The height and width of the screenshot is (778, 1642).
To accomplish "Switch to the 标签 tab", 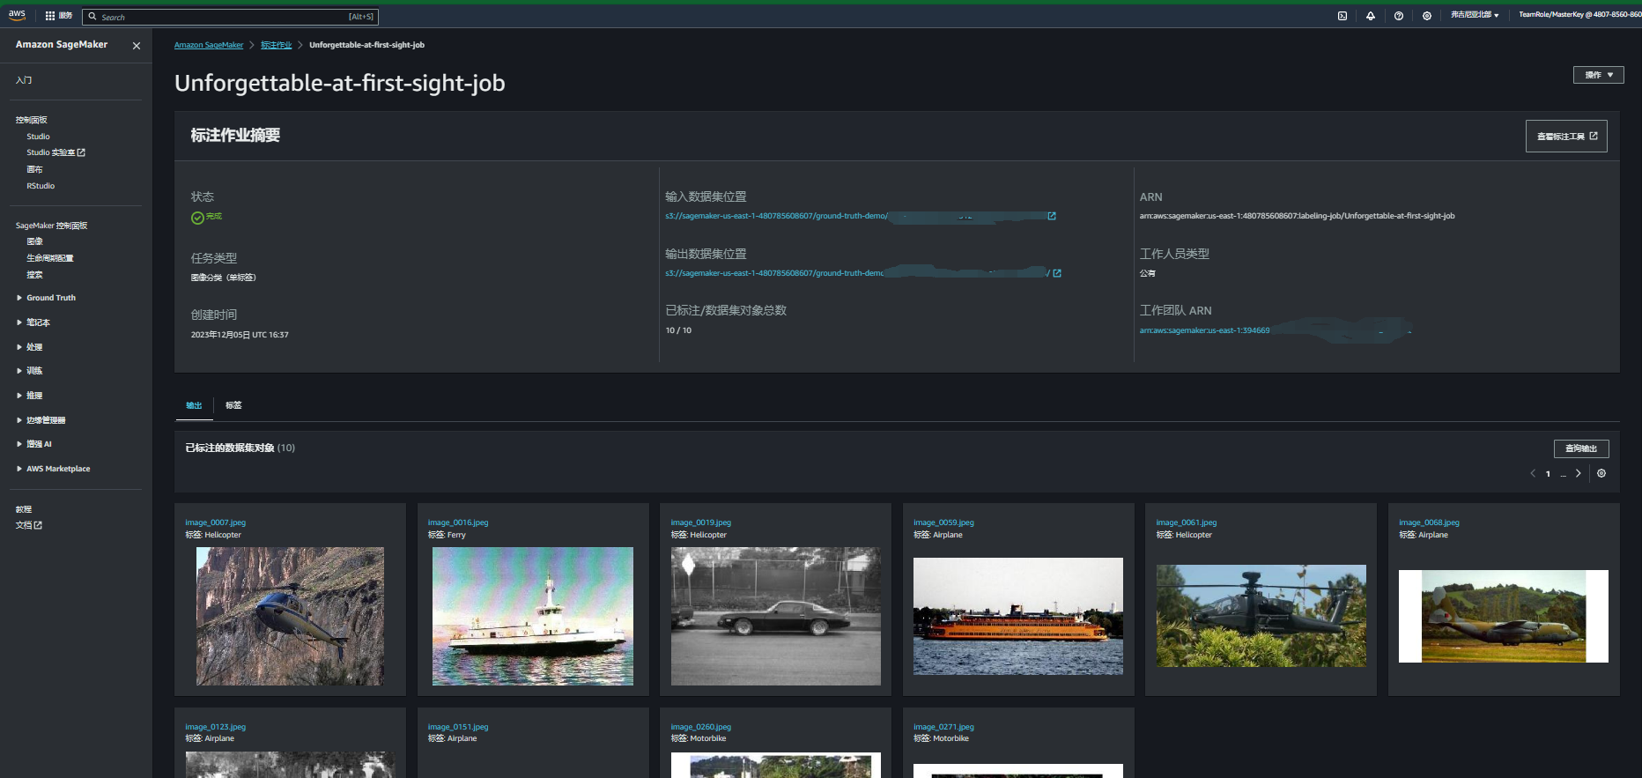I will coord(233,405).
